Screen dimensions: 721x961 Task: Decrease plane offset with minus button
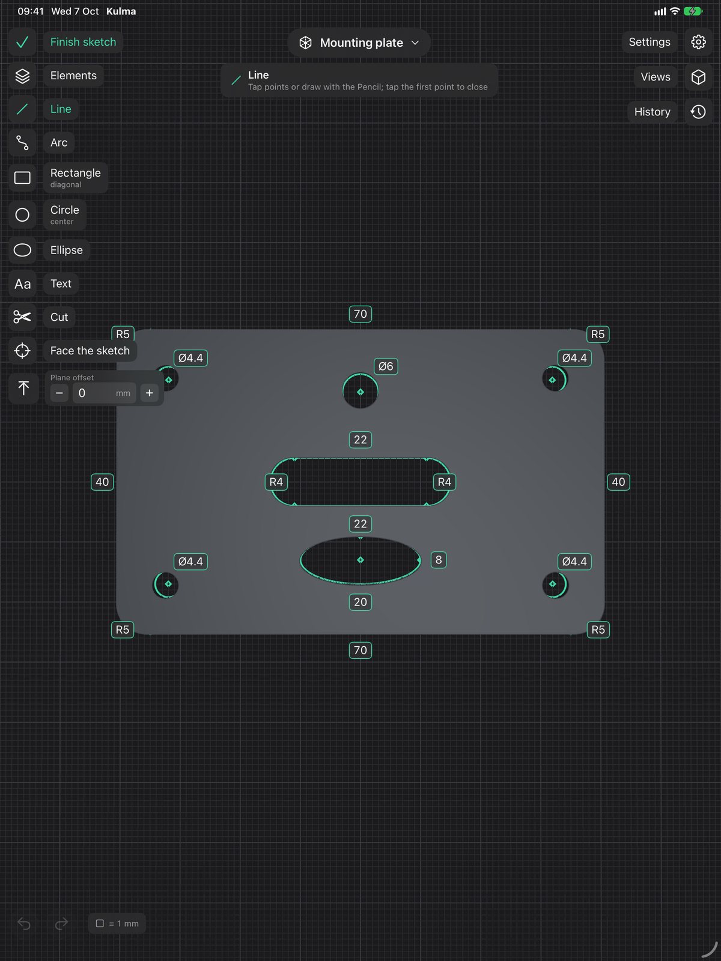pos(59,393)
